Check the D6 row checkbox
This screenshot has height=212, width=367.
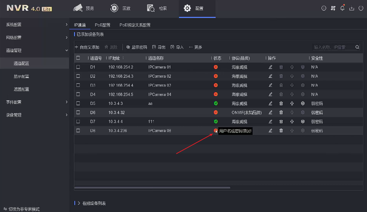[x=78, y=113]
